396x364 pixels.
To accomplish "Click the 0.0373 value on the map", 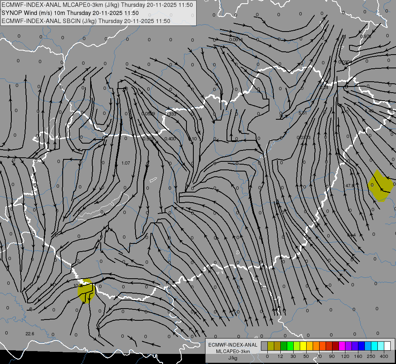I will [303, 138].
